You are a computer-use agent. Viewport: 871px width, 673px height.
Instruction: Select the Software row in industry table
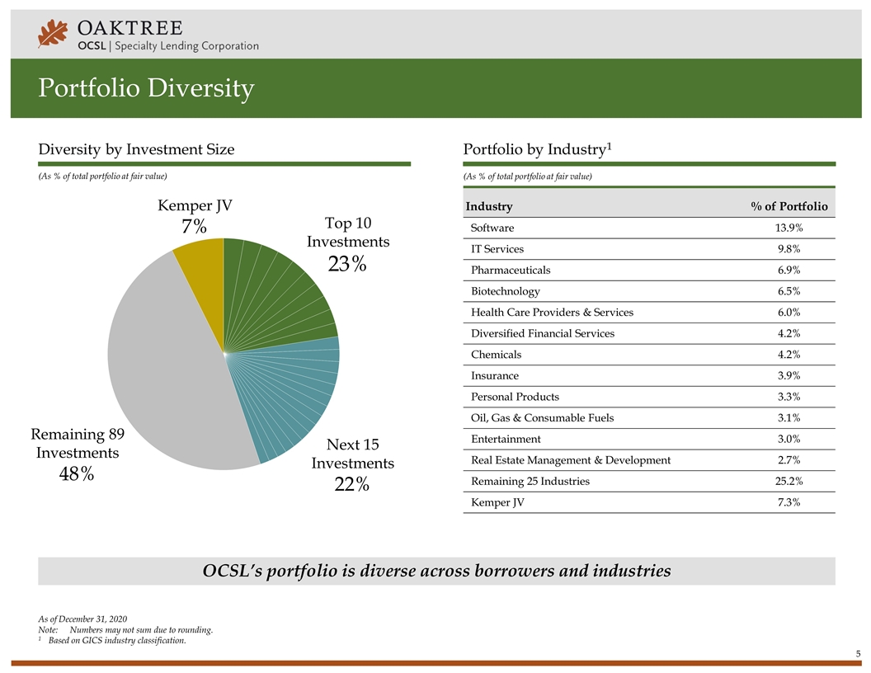click(649, 228)
